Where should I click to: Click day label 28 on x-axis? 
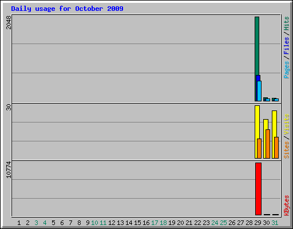point(249,223)
